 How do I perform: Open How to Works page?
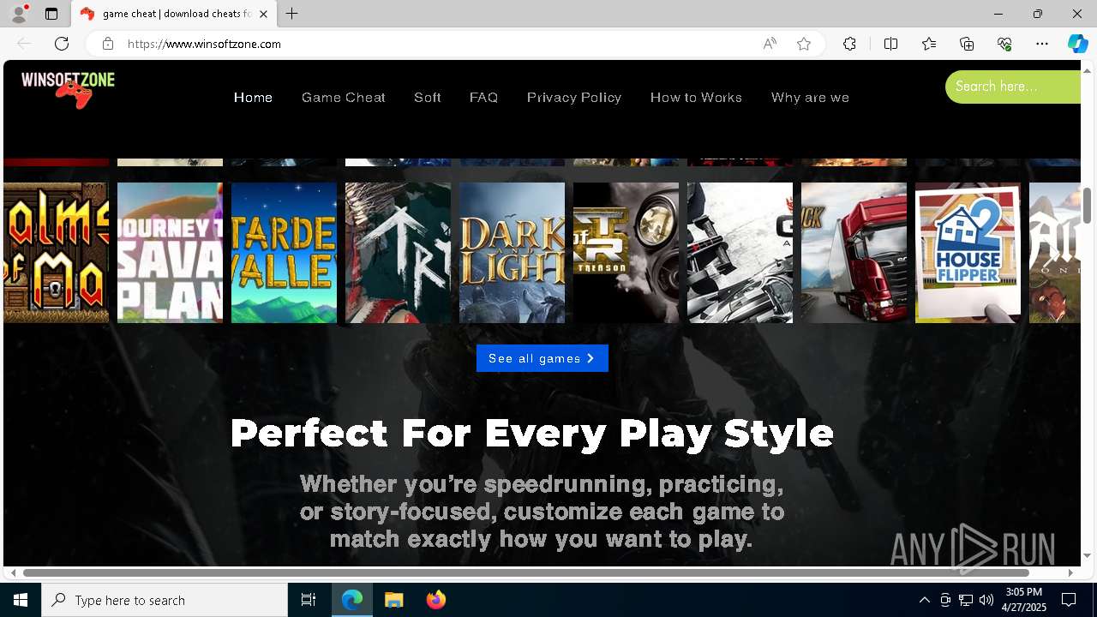click(x=696, y=98)
